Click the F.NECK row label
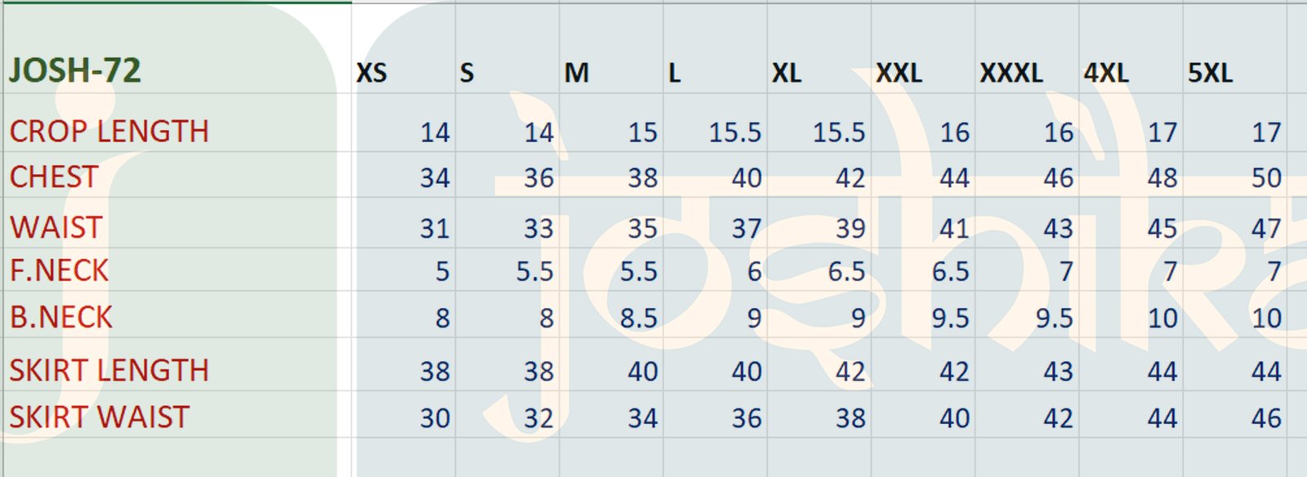Screen dimensions: 1307x477 click(59, 271)
